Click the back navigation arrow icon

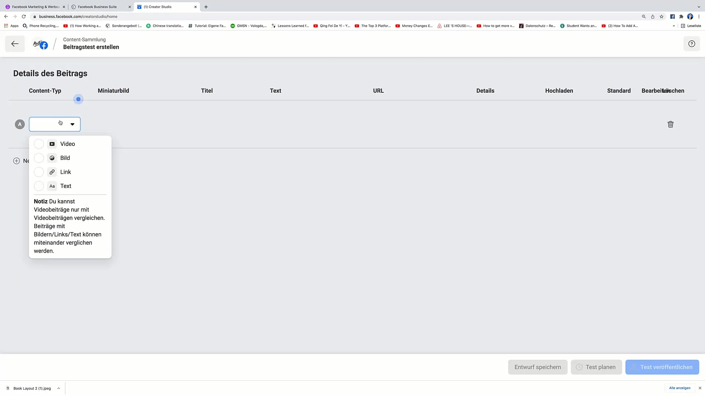(15, 44)
